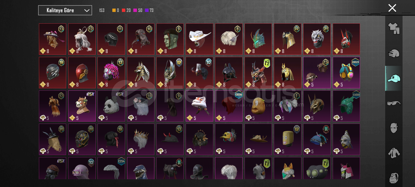Select the helmet category icon in sidebar
415x187 pixels.
pos(394,53)
